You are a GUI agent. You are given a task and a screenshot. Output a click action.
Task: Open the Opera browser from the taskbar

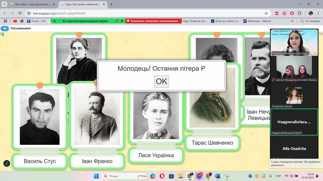click(x=162, y=176)
